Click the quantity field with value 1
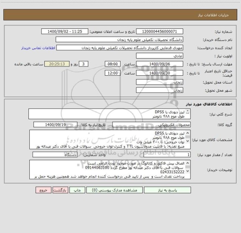The image size is (241, 233). pos(167,155)
